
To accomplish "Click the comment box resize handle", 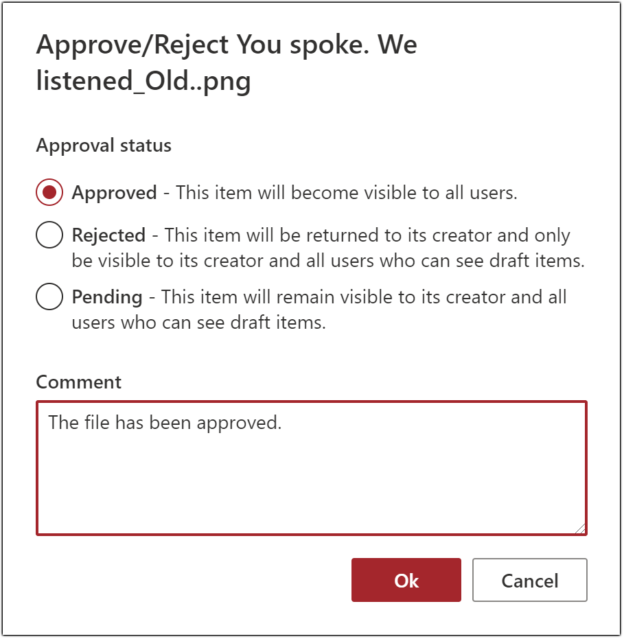I will pos(581,528).
